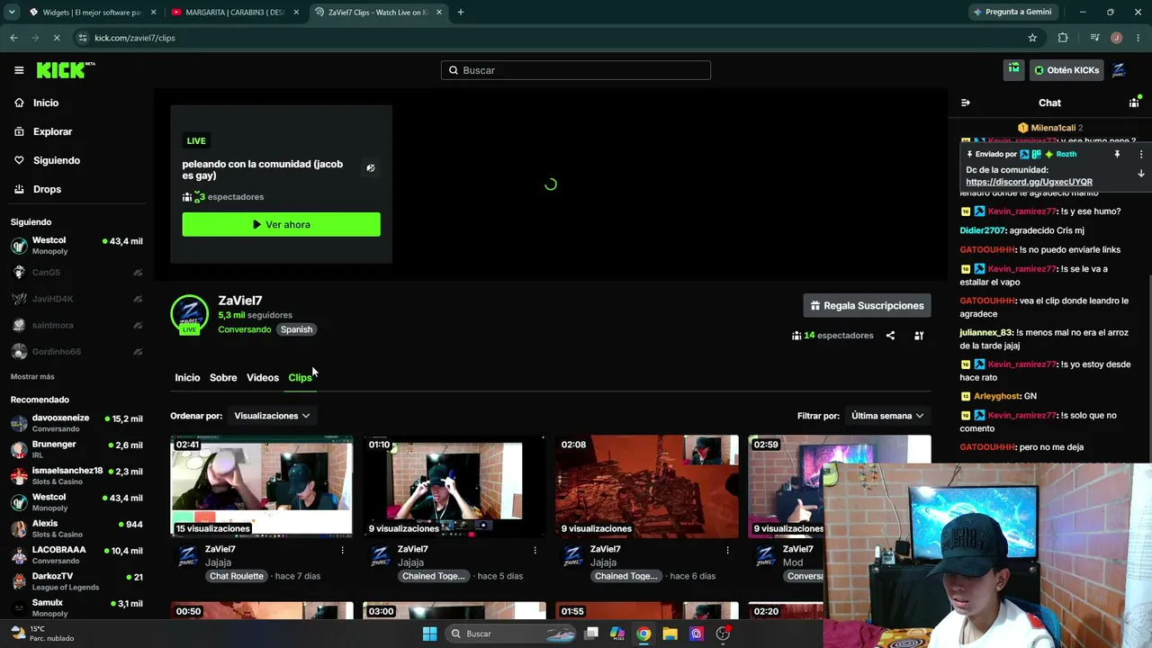Image resolution: width=1152 pixels, height=648 pixels.
Task: Open the discord.gg link in pinned message
Action: point(1029,182)
